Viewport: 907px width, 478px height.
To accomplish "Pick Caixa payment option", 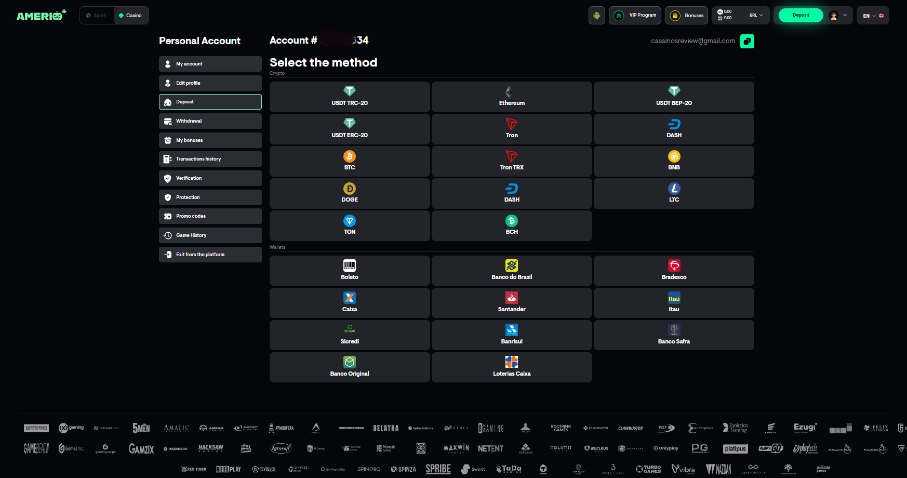I will coord(350,303).
